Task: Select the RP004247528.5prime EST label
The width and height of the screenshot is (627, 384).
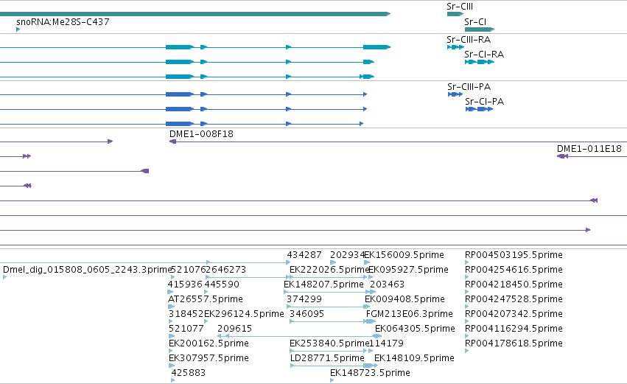Action: click(x=514, y=299)
